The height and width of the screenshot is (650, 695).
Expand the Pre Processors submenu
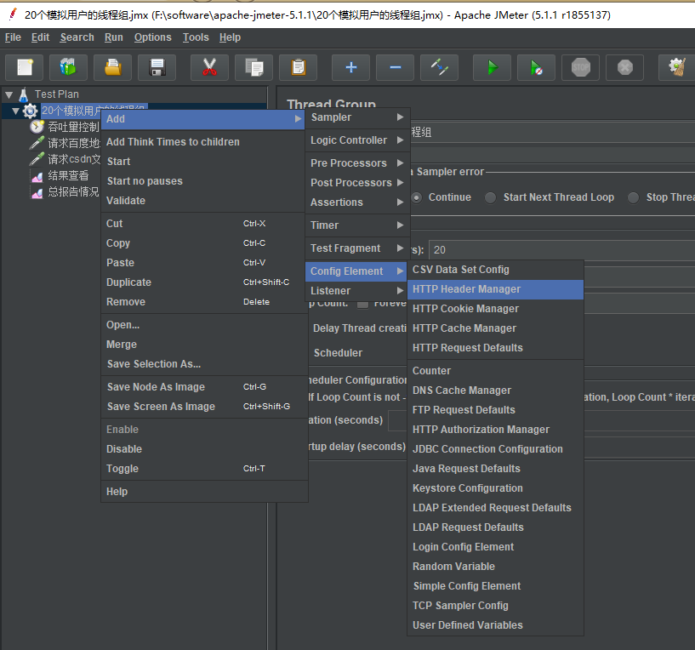point(357,163)
